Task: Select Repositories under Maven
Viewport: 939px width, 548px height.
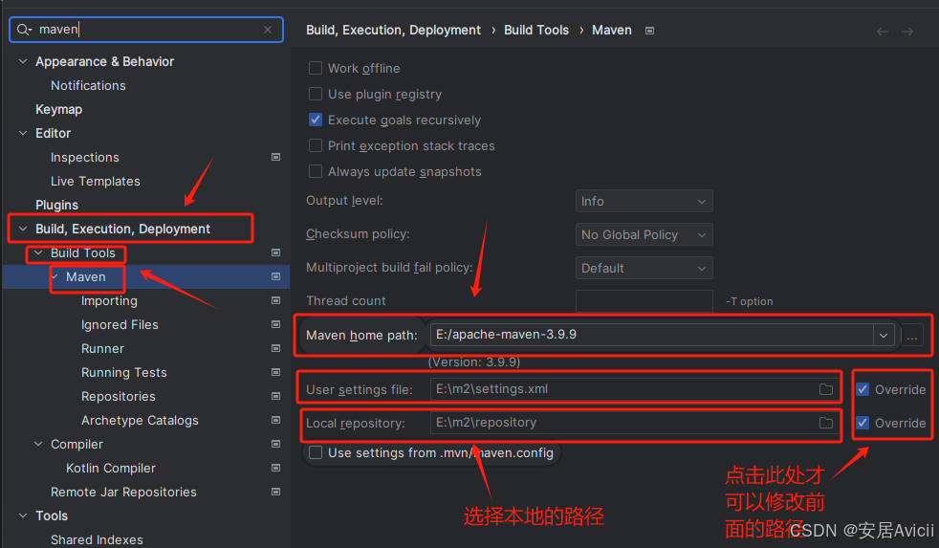Action: 118,397
